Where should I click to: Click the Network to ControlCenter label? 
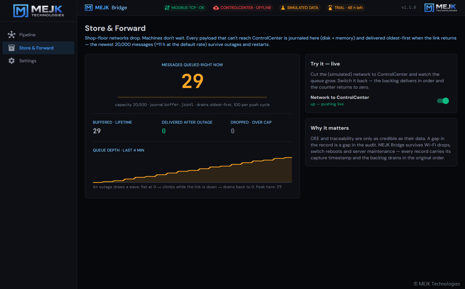(340, 97)
